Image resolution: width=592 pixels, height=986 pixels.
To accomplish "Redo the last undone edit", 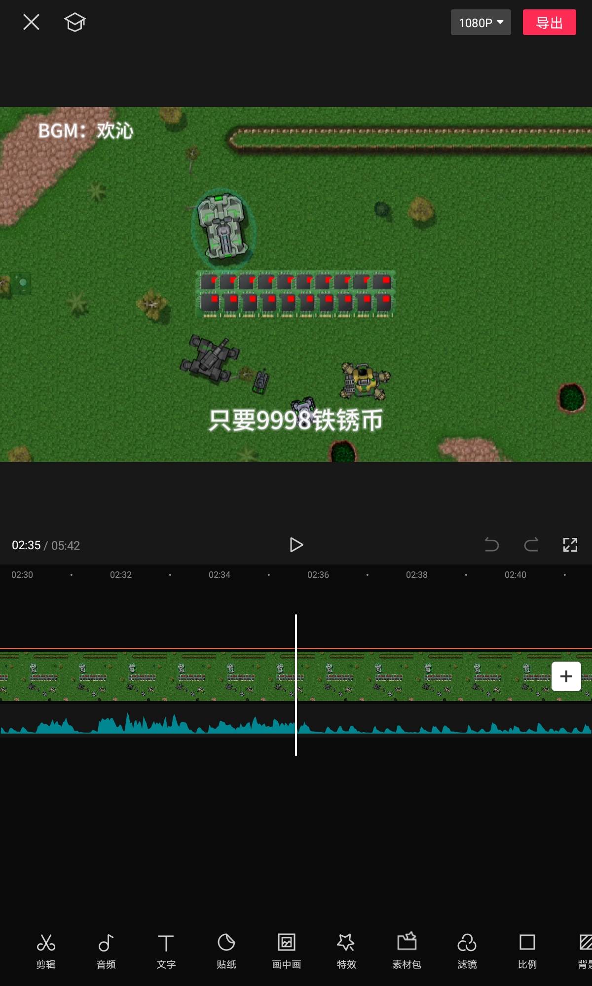I will 531,545.
